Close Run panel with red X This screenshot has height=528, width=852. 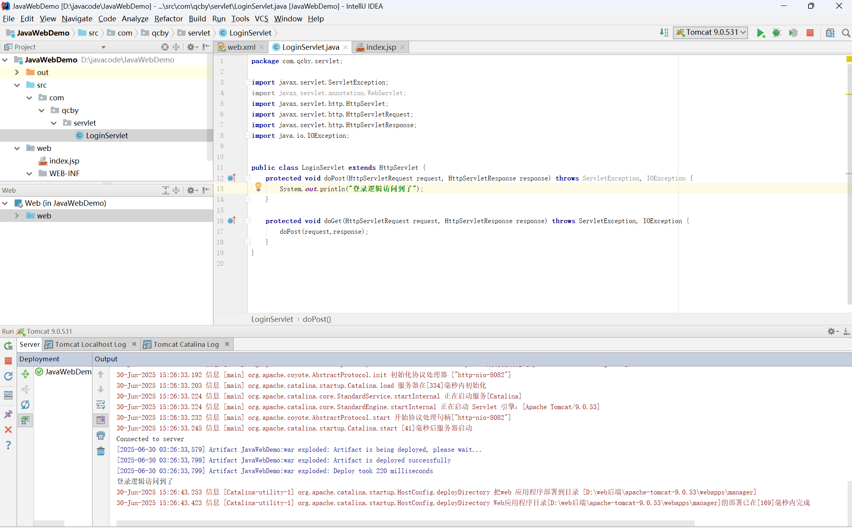click(8, 430)
